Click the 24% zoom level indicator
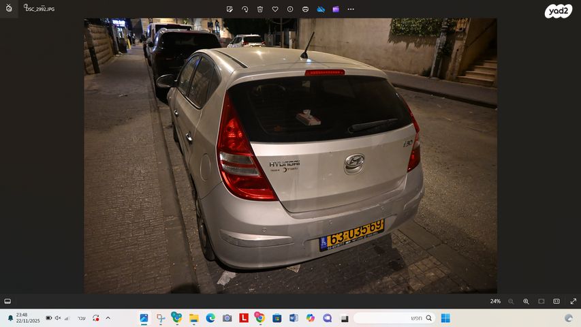This screenshot has width=581, height=327. pyautogui.click(x=495, y=301)
